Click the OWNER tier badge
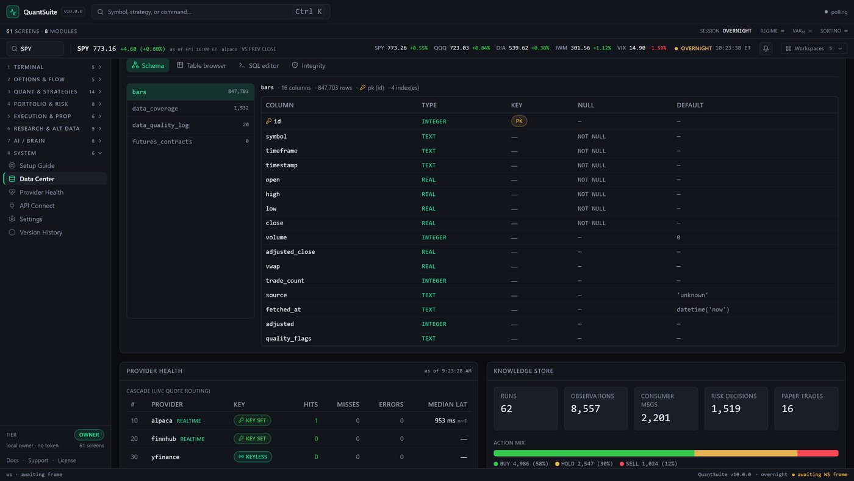 (x=89, y=435)
